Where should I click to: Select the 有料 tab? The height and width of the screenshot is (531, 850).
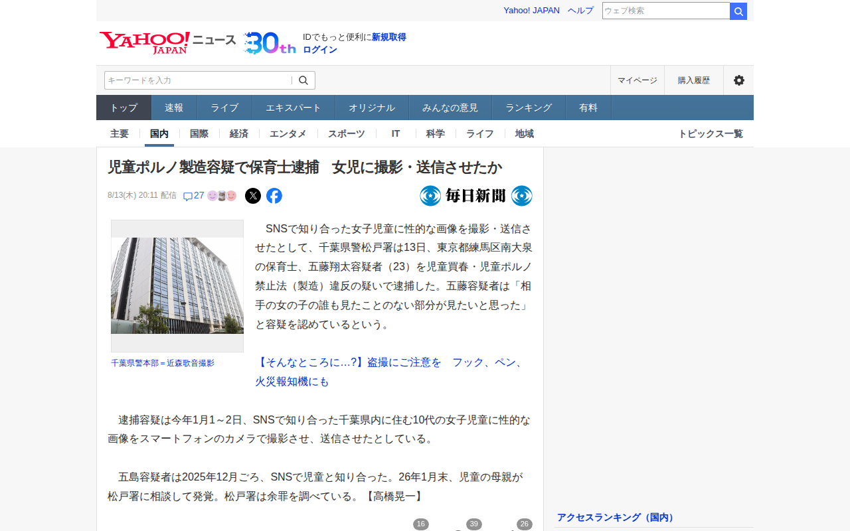588,108
